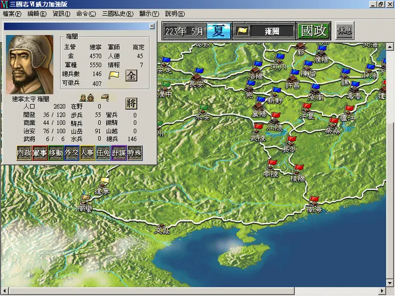Select the 江夏 city on the map
Viewport: 395px width, 296px height.
(306, 111)
